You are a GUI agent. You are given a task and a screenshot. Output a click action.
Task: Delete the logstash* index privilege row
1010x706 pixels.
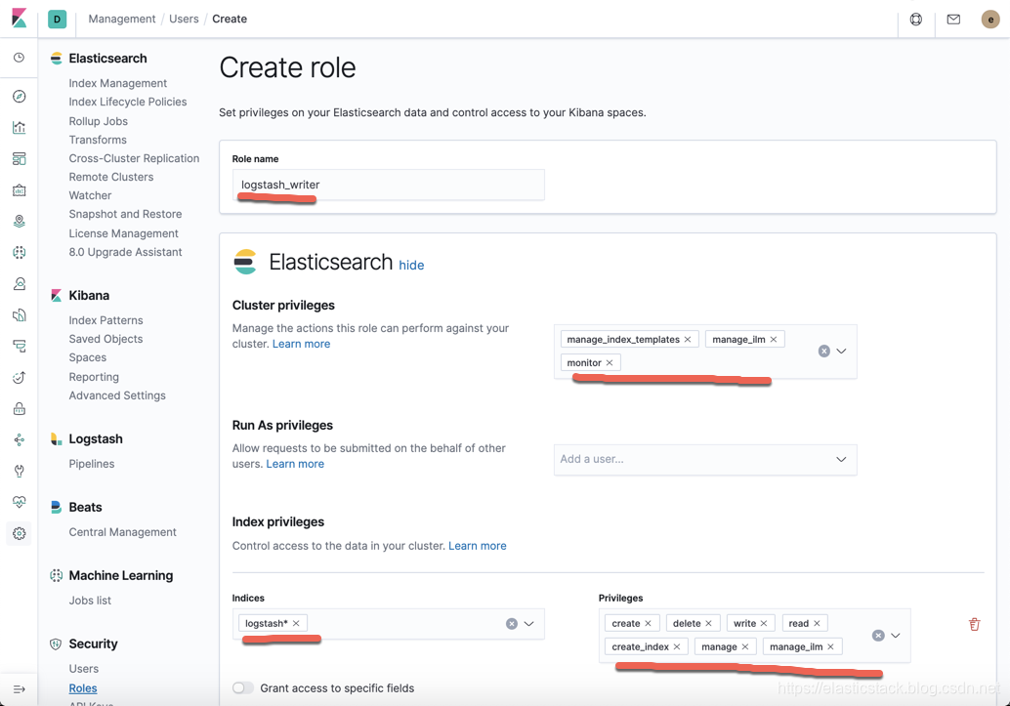point(975,624)
